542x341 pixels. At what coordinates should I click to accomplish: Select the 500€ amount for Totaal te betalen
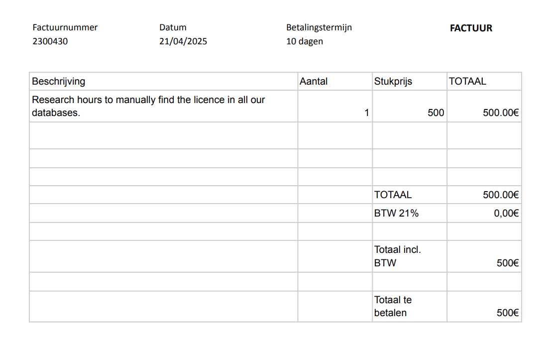tap(508, 313)
